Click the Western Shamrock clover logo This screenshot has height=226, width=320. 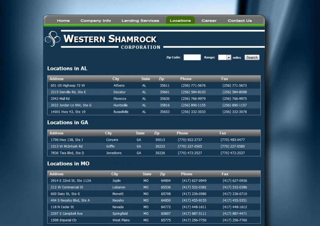pyautogui.click(x=53, y=39)
